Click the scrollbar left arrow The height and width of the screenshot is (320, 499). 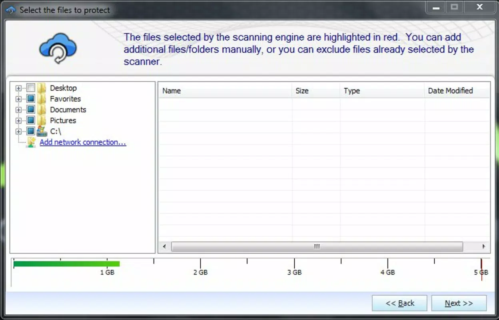coord(164,246)
